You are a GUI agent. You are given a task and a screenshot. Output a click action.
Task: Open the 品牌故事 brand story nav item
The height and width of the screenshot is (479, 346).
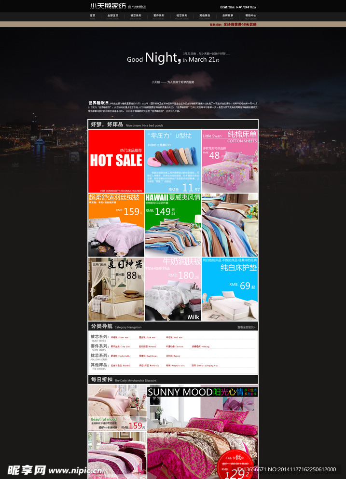click(x=228, y=16)
